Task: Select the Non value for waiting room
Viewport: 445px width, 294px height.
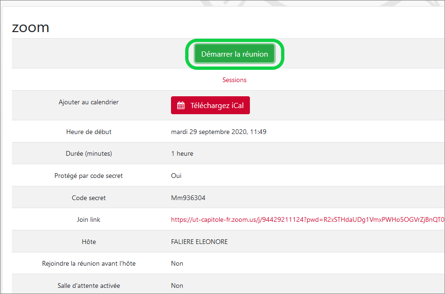Action: pyautogui.click(x=177, y=286)
